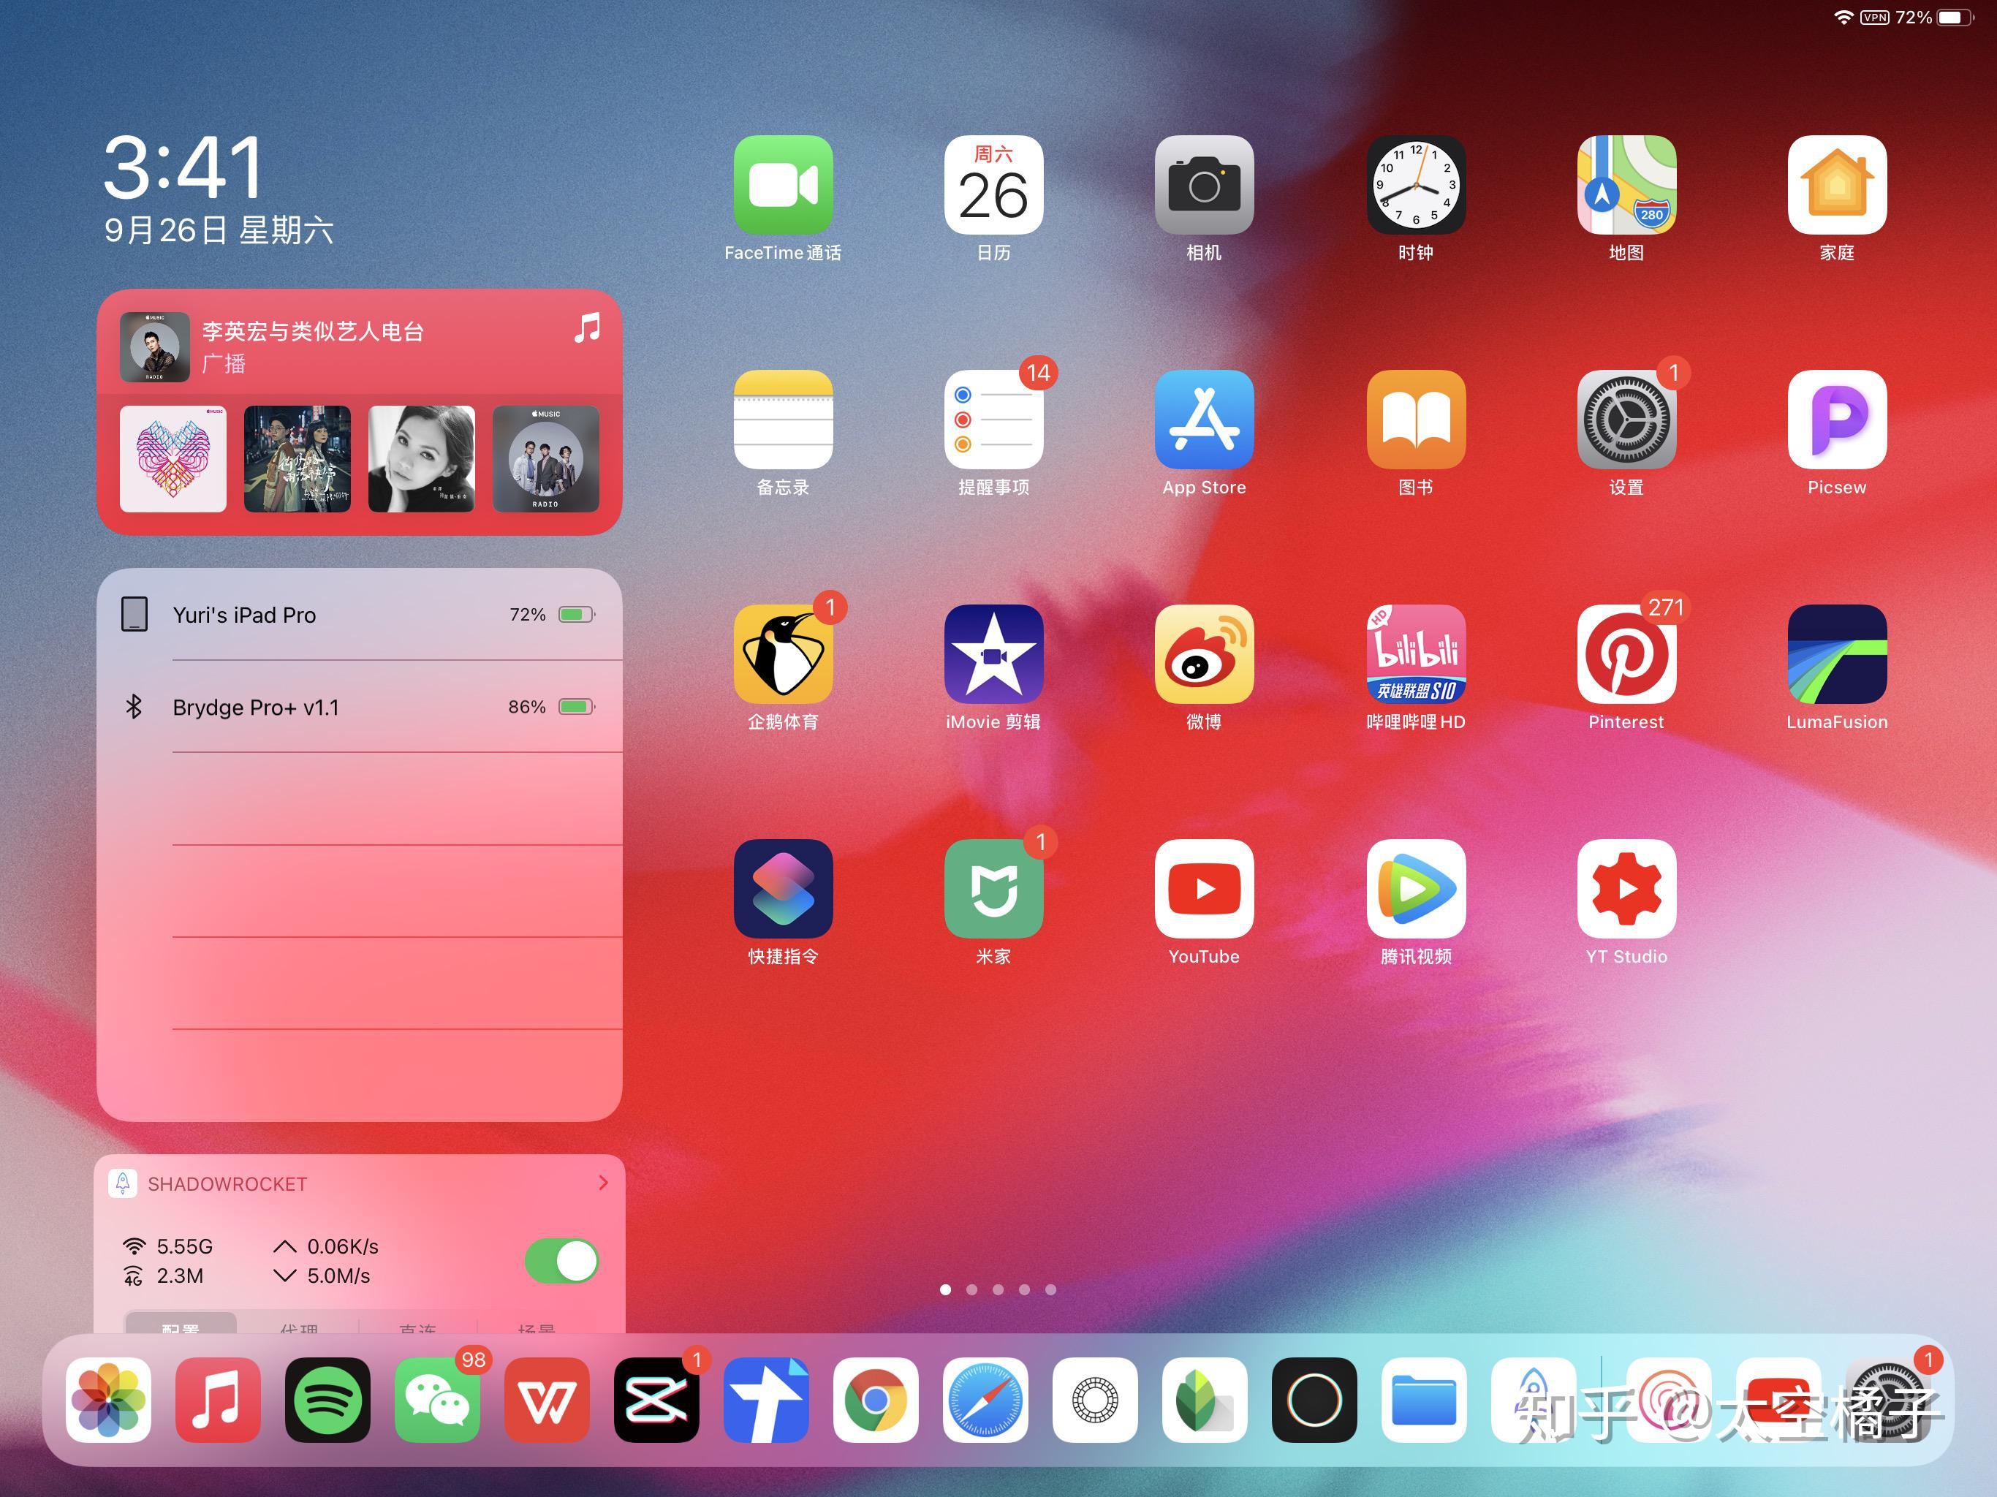The height and width of the screenshot is (1497, 1997).
Task: Launch the App Store
Action: pos(1203,420)
